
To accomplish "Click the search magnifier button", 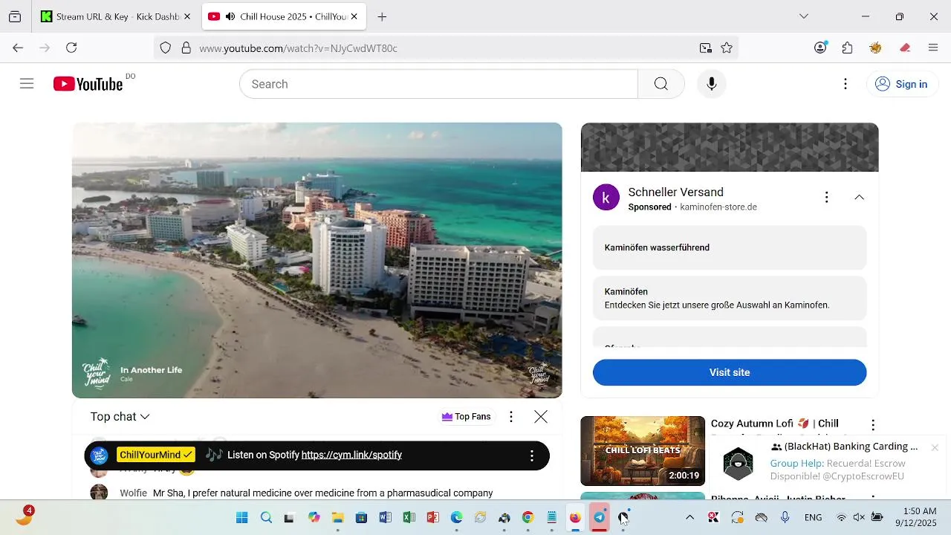I will (x=660, y=84).
